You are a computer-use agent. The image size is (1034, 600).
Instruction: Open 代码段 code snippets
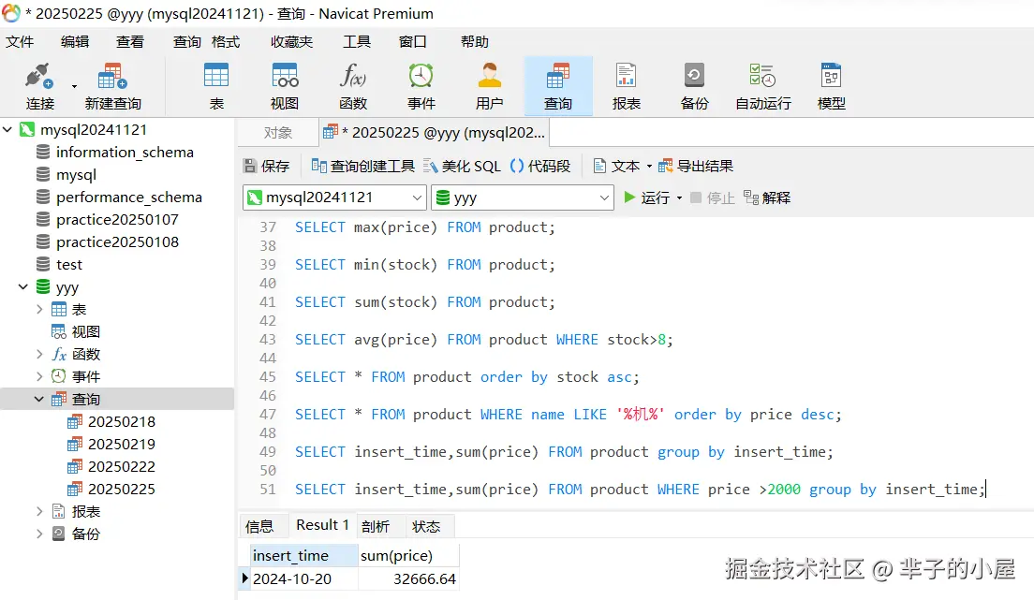(540, 167)
